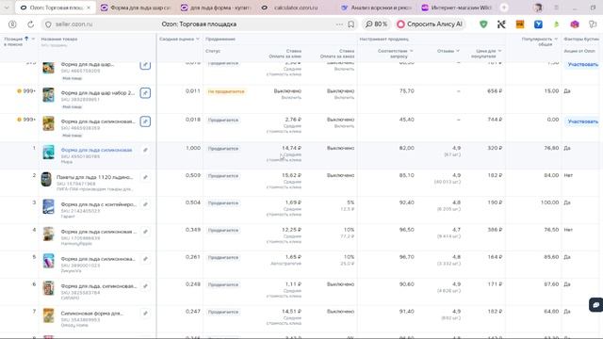Pin the position 1 product 'Форма для льда силиконовая'
Image resolution: width=603 pixels, height=339 pixels.
pyautogui.click(x=145, y=150)
